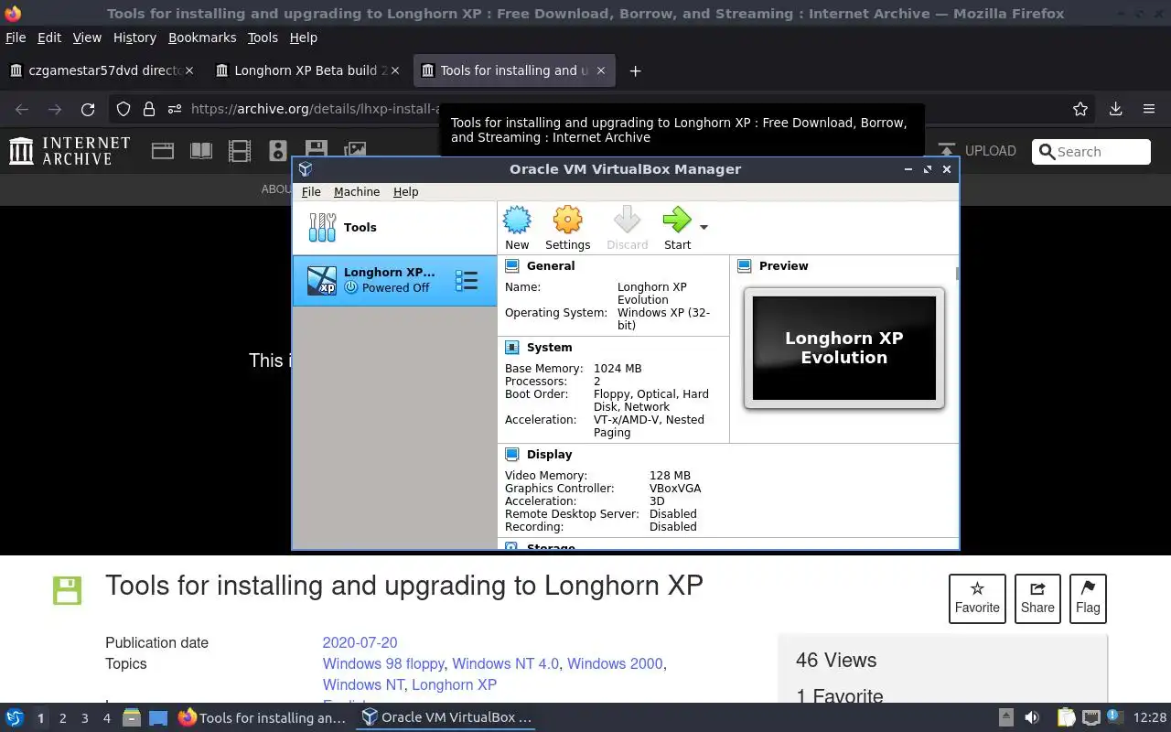Reload the page in Firefox
The height and width of the screenshot is (732, 1171).
pos(88,109)
